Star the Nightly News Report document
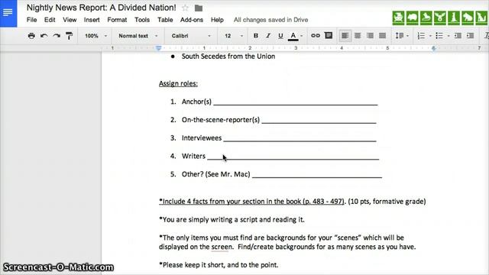This screenshot has height=275, width=489. coord(185,8)
